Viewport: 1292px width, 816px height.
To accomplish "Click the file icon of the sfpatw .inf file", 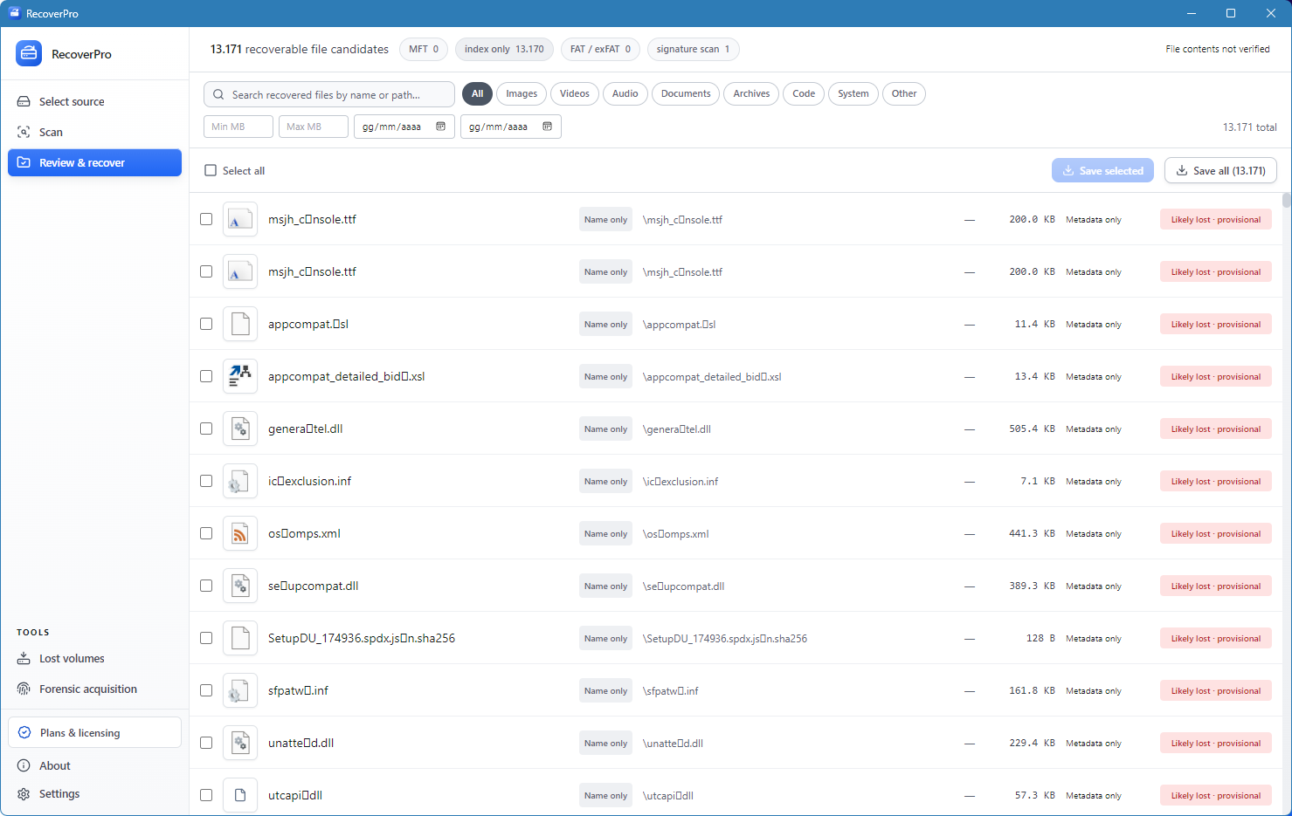I will coord(240,690).
